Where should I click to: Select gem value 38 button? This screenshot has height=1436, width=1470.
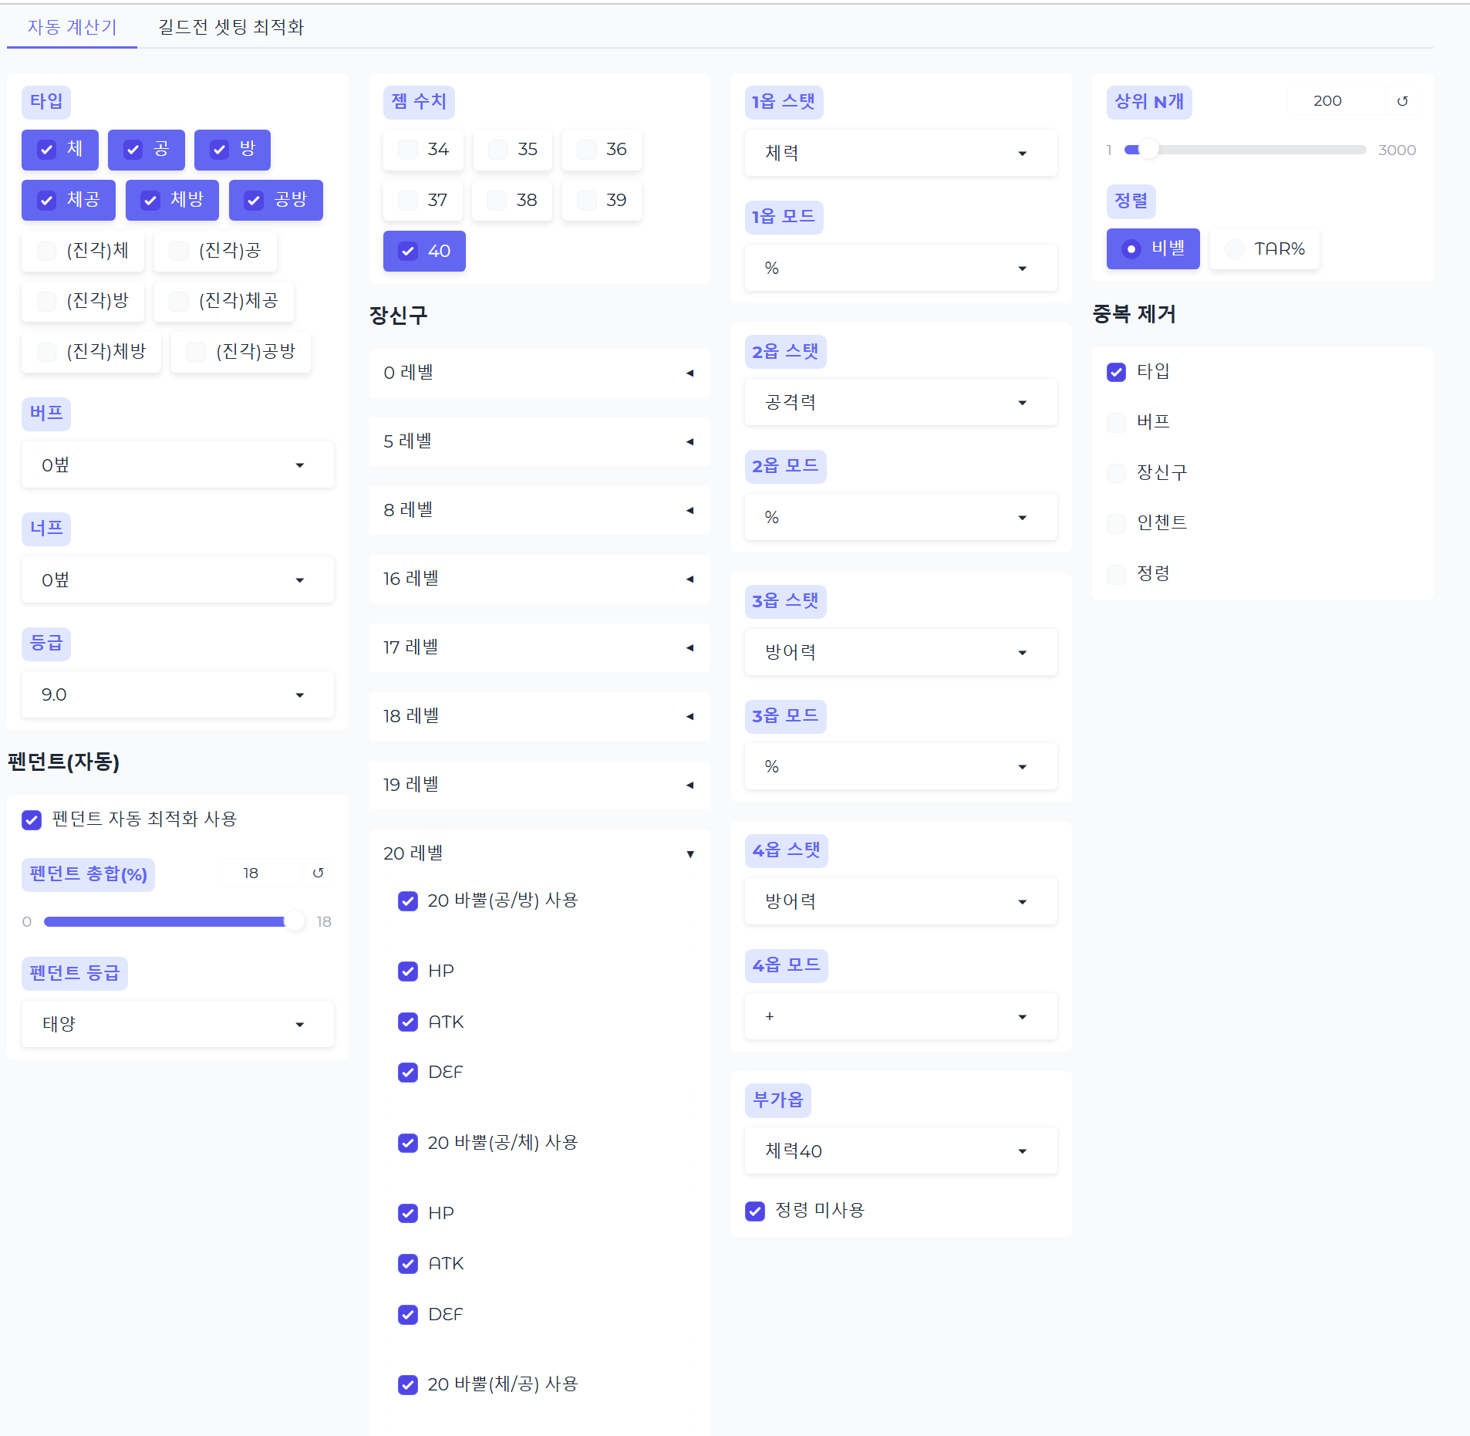512,200
